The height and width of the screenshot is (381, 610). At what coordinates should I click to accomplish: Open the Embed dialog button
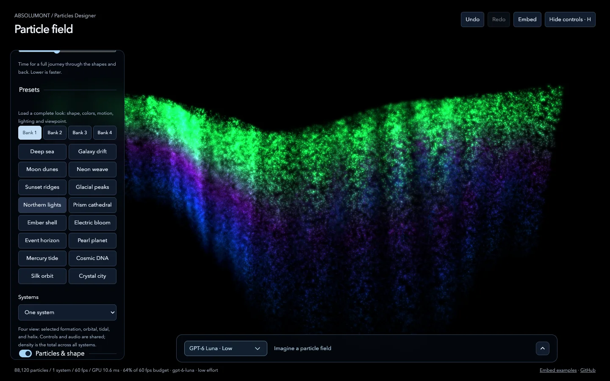pos(527,19)
